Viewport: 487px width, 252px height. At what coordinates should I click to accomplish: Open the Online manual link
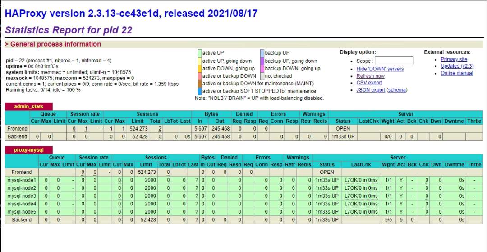456,73
